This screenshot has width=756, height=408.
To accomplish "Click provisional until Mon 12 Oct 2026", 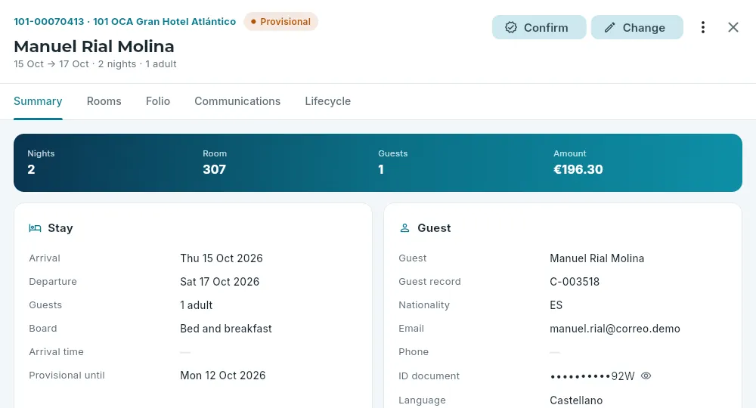I will 223,376.
